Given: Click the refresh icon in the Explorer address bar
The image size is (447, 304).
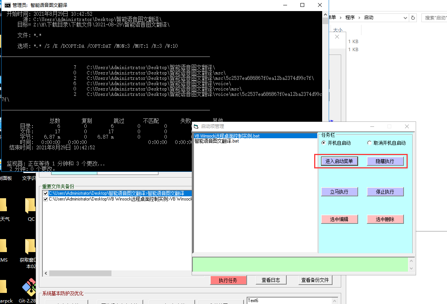Looking at the screenshot, I should 413,17.
